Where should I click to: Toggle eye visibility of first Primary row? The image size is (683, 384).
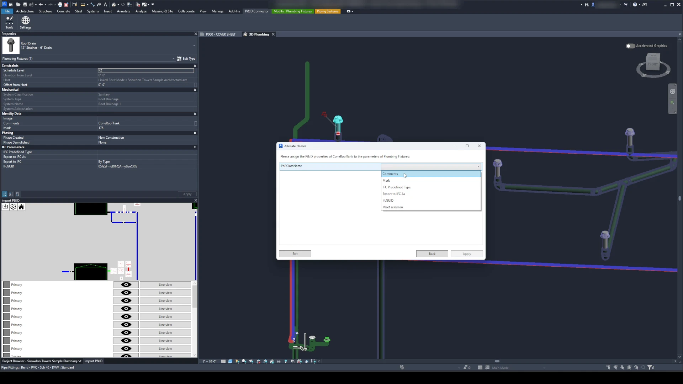pos(126,285)
